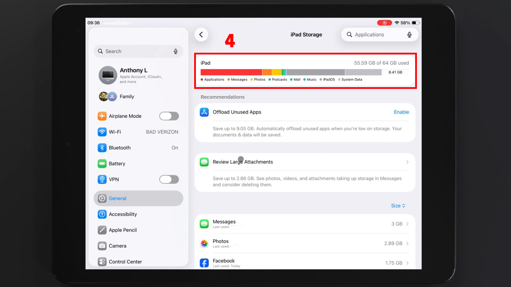Select Apple Pencil in settings sidebar

click(138, 230)
